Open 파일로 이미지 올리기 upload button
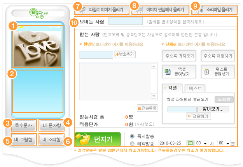243x167 pixels. click(102, 10)
